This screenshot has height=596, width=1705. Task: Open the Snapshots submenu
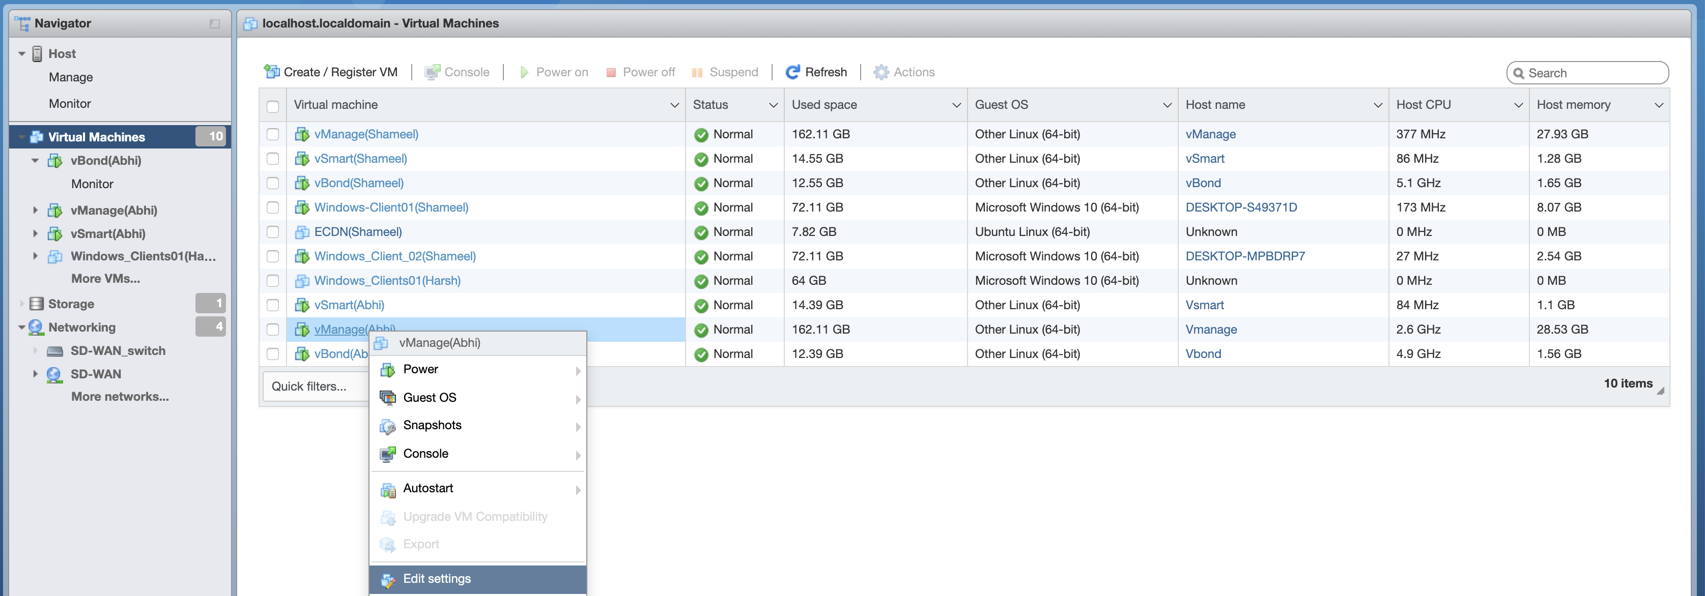[x=432, y=425]
